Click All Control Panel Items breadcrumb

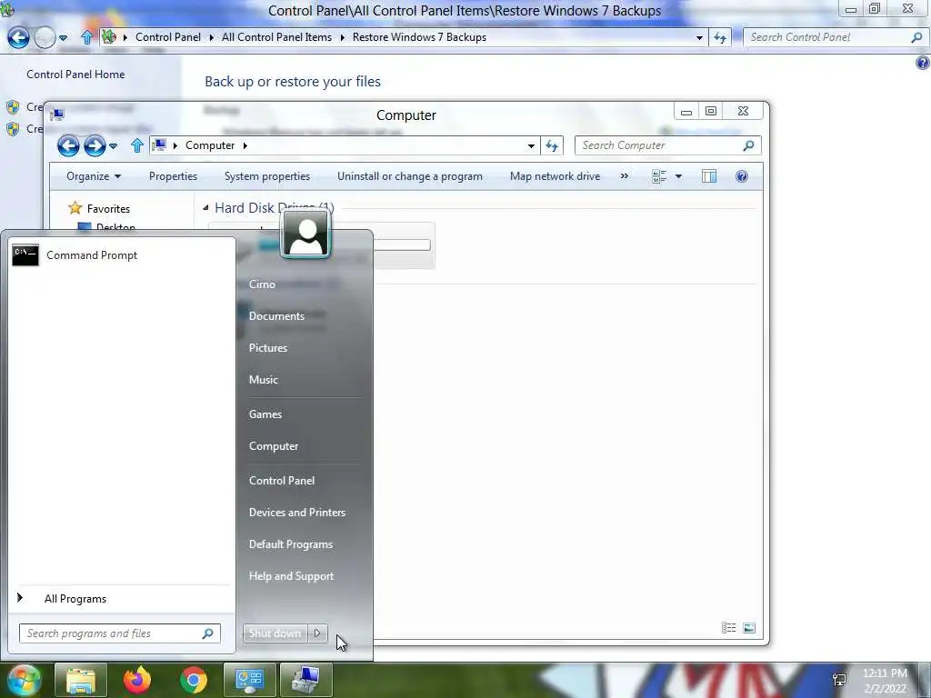click(x=276, y=36)
